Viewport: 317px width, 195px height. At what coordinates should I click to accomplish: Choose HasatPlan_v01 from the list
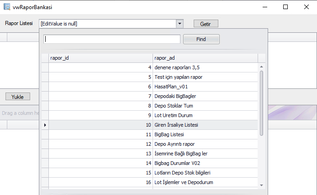pyautogui.click(x=171, y=87)
